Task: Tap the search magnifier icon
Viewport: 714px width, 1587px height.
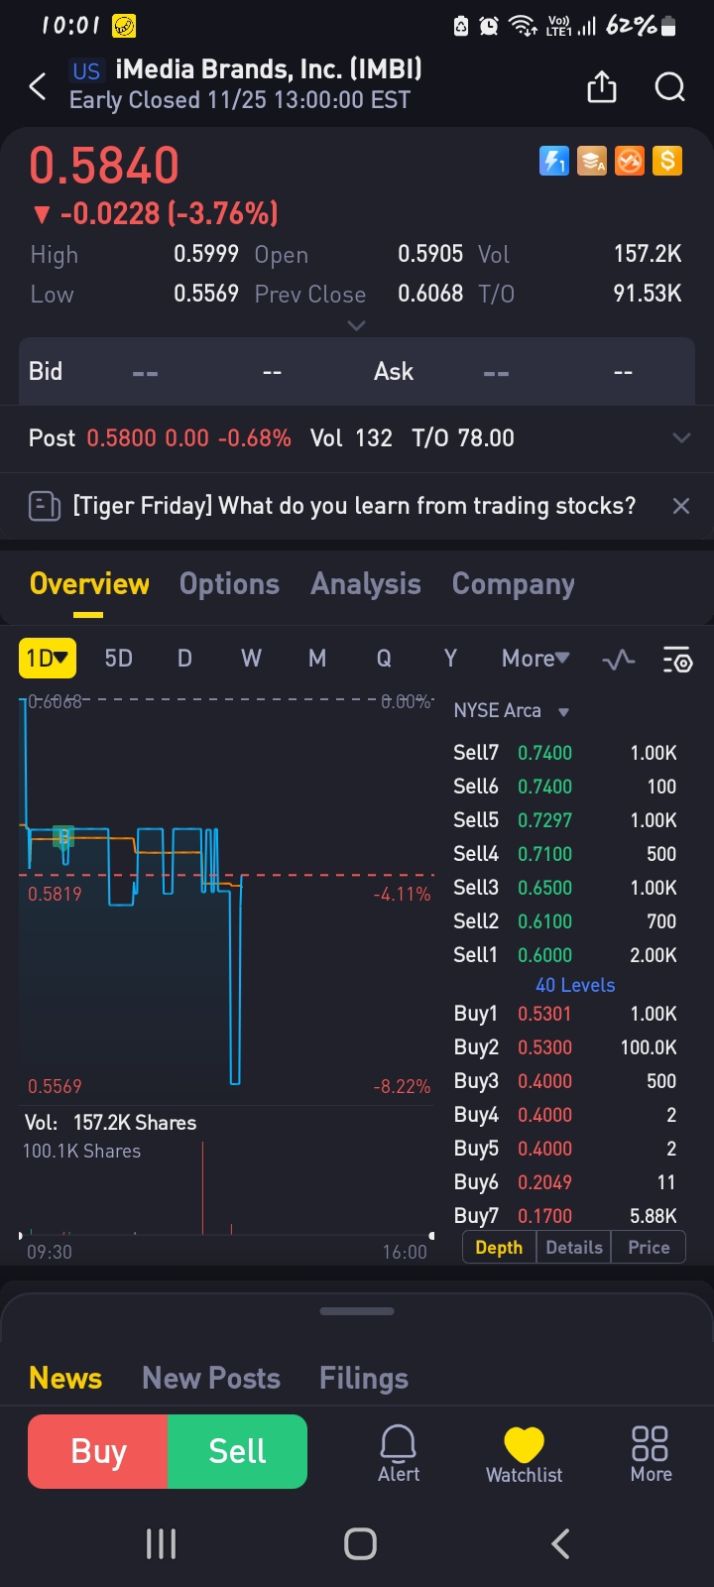Action: [x=670, y=87]
